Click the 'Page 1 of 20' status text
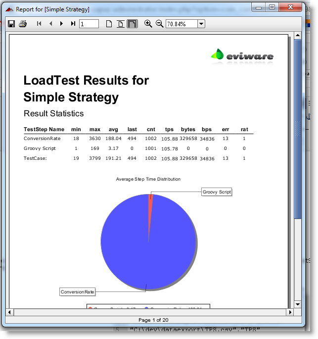Screen dimensions: 318x339 pos(153,320)
